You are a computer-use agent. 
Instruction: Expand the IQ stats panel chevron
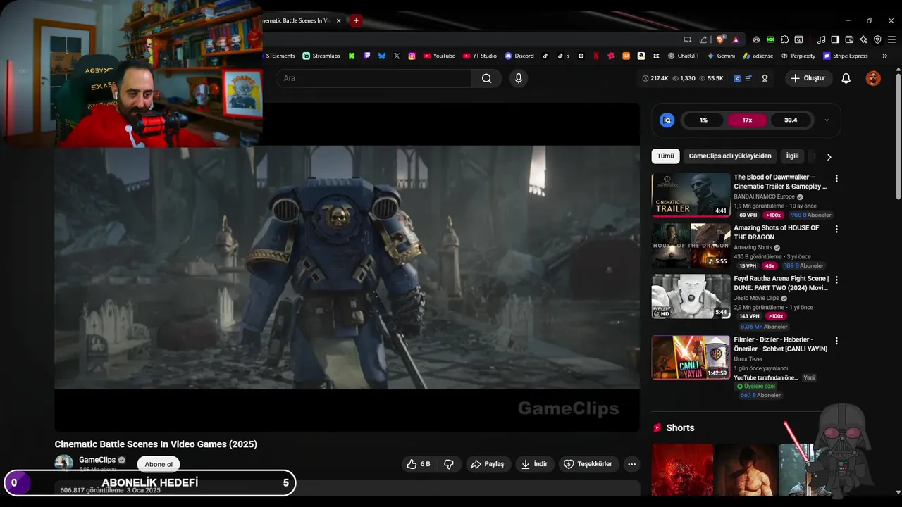coord(827,120)
